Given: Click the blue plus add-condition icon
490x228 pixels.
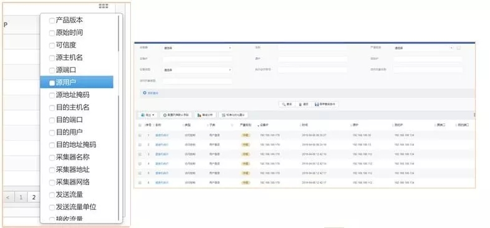Looking at the screenshot, I should pyautogui.click(x=145, y=93).
